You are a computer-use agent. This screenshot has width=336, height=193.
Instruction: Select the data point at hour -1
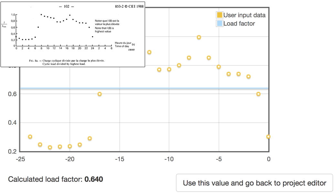[258, 94]
